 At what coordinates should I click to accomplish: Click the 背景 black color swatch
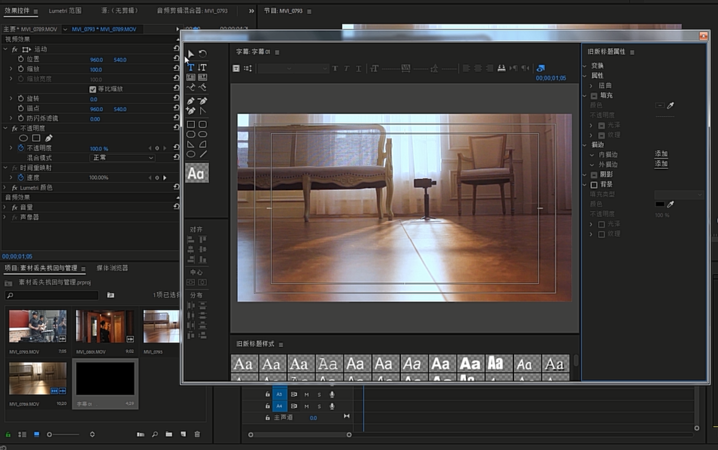(x=660, y=204)
